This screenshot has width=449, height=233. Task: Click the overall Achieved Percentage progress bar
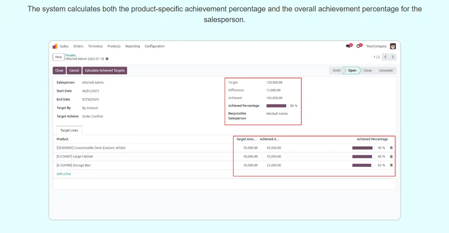click(x=277, y=106)
